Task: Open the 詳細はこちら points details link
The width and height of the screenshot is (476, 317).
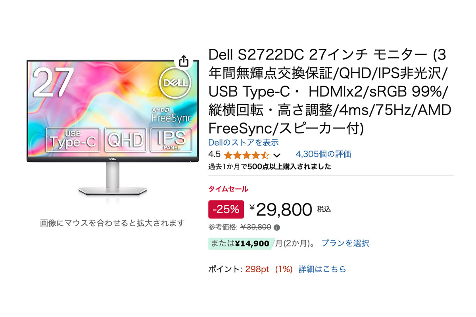Action: click(x=322, y=269)
